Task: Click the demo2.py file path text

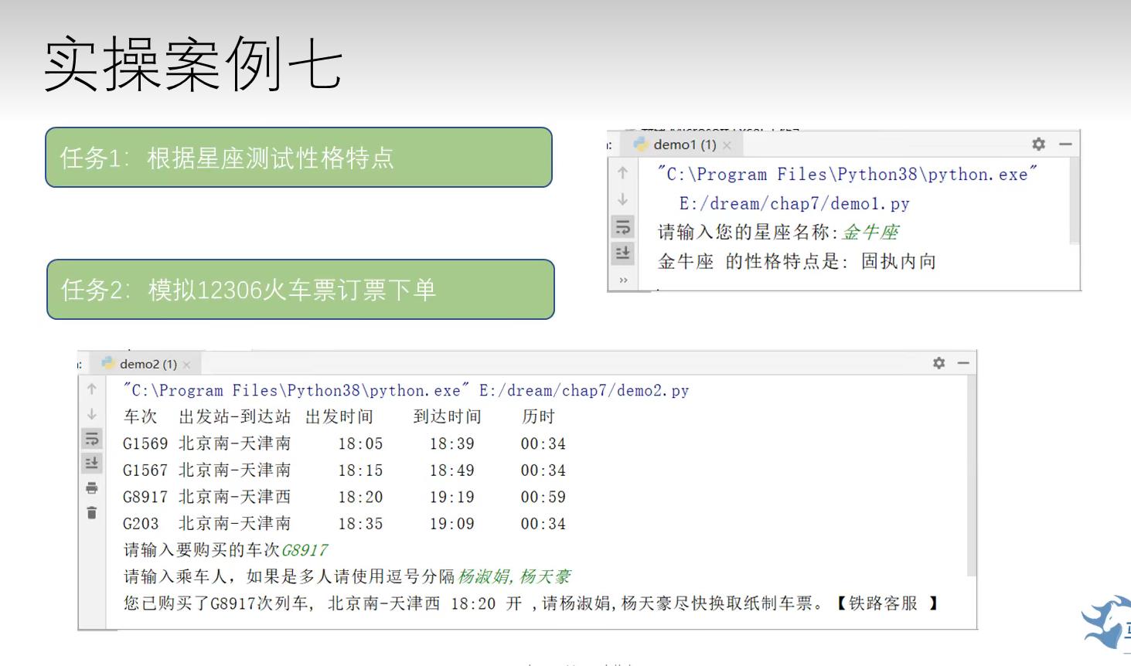Action: (583, 390)
